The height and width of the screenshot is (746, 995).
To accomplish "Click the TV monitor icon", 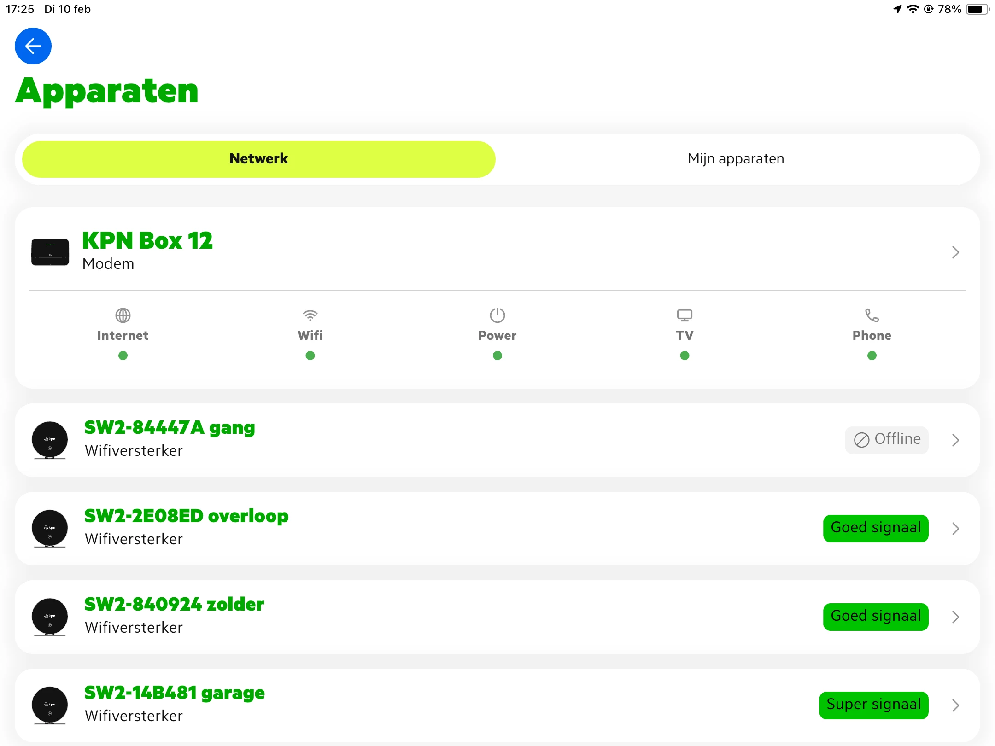I will (685, 315).
